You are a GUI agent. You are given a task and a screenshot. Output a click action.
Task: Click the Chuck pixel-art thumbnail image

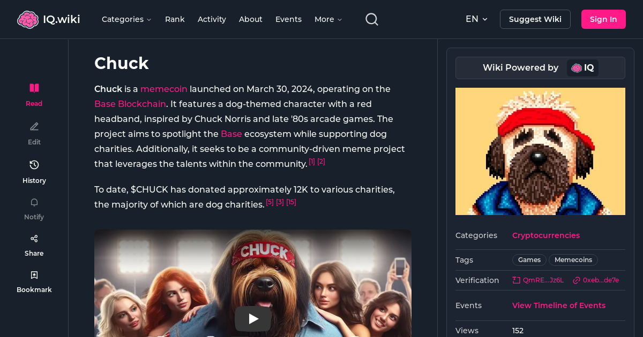point(540,151)
